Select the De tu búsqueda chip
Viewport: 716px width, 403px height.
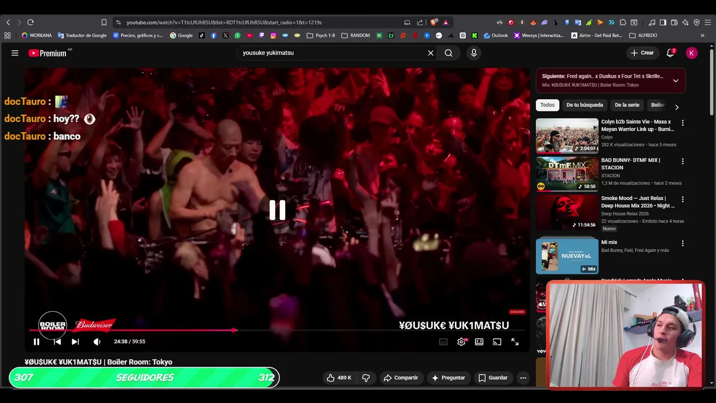click(585, 105)
